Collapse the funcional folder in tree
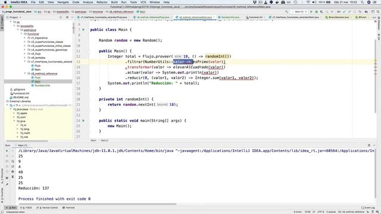Image resolution: width=381 pixels, height=214 pixels. tap(21, 34)
